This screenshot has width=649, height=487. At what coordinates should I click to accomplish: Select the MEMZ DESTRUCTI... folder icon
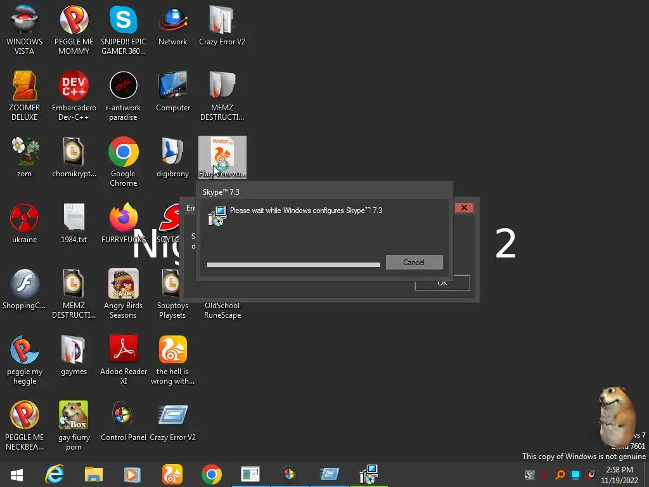coord(222,96)
